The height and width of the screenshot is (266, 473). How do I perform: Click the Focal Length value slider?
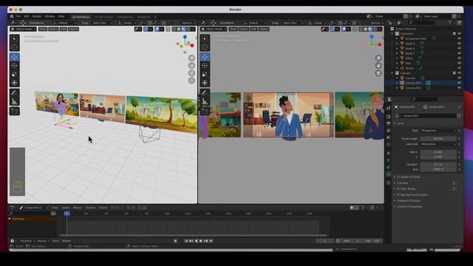click(x=438, y=139)
